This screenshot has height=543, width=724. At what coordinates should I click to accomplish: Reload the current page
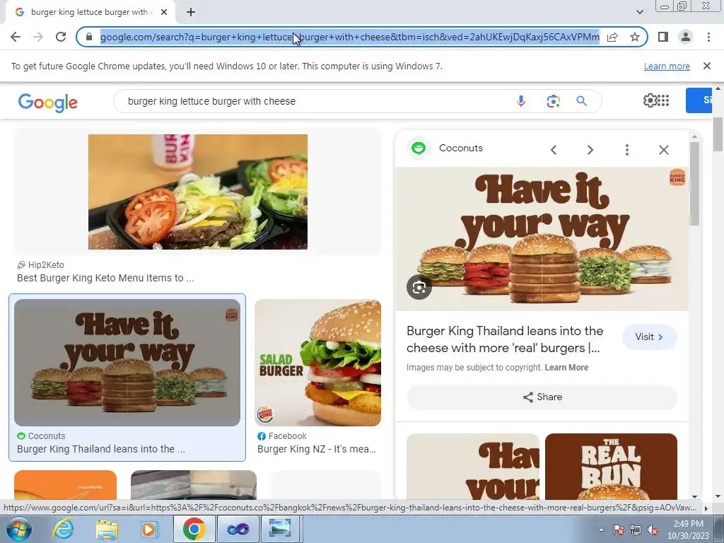click(x=61, y=37)
